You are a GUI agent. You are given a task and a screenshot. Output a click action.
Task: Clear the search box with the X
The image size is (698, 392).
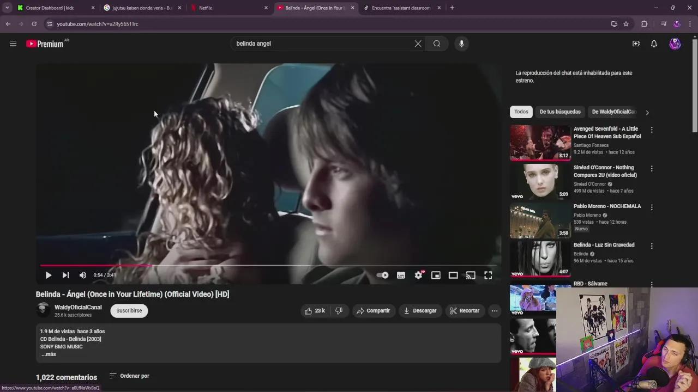(x=418, y=44)
